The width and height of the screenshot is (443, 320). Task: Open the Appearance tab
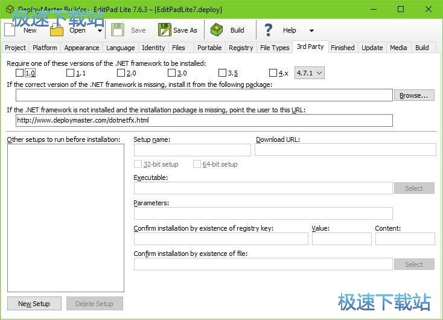[81, 48]
